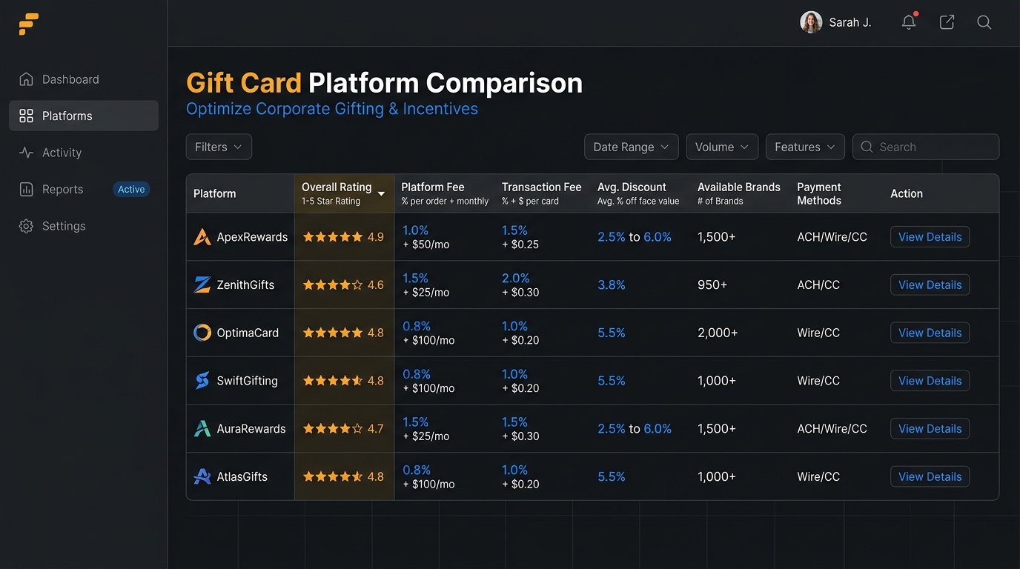
Task: Open Activity in sidebar
Action: [x=84, y=153]
